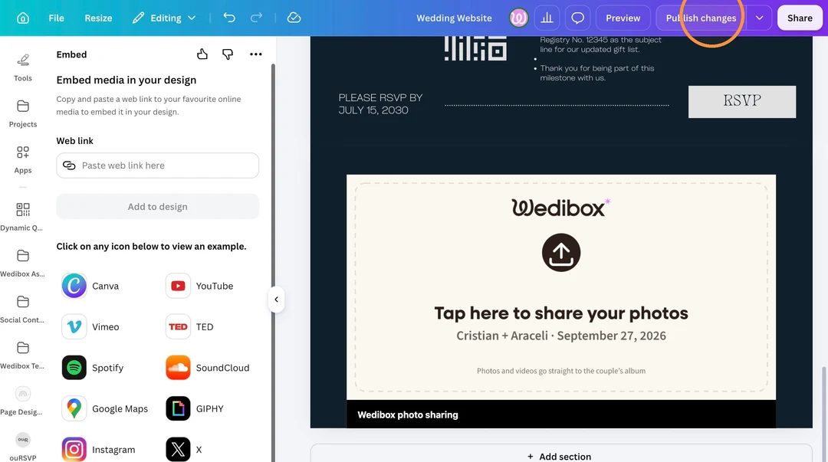Screen dimensions: 828x462
Task: View the TED embed example
Action: point(189,327)
